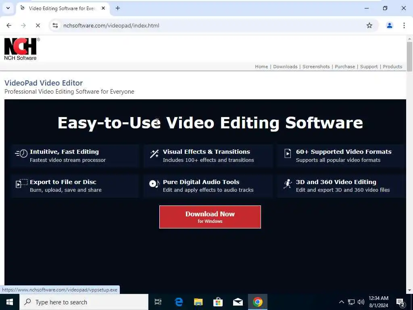Click the Windows taskbar search box
The height and width of the screenshot is (310, 413).
coord(84,302)
